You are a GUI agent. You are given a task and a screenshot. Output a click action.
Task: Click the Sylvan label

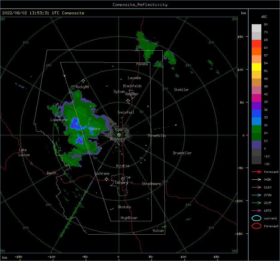pos(119,92)
